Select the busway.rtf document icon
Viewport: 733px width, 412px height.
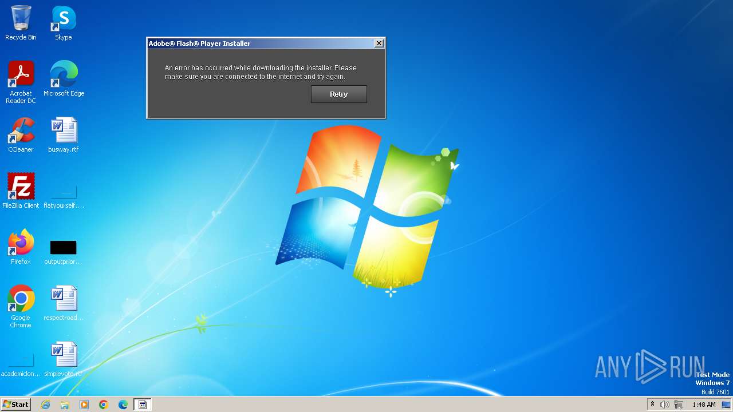point(64,135)
